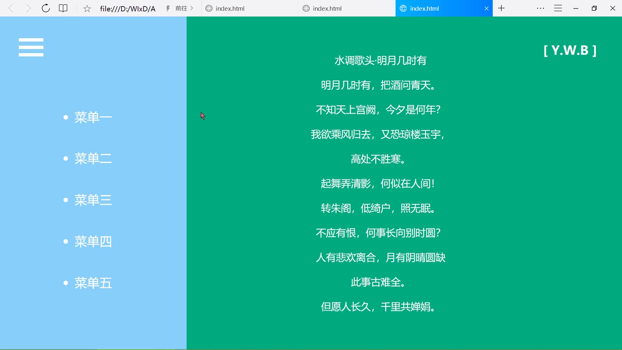The image size is (622, 350).
Task: Close the active index.html tab
Action: click(487, 8)
